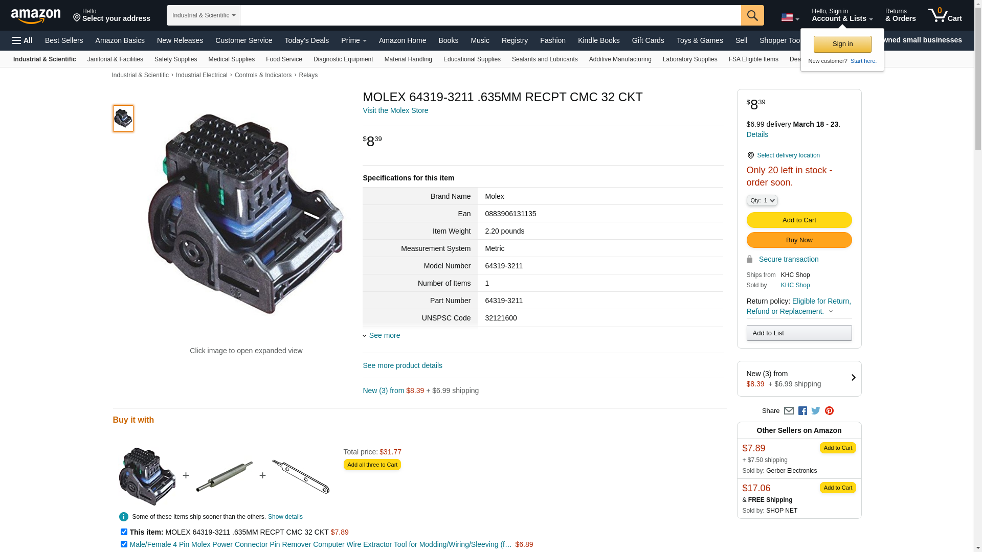Open the All hamburger menu
This screenshot has width=982, height=552.
[23, 40]
